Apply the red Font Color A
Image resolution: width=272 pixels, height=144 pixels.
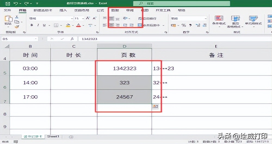[79, 25]
